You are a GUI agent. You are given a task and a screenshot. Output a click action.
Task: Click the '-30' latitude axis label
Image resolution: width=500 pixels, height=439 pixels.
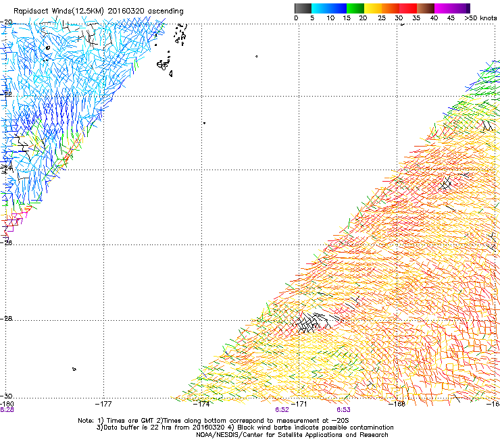6,396
